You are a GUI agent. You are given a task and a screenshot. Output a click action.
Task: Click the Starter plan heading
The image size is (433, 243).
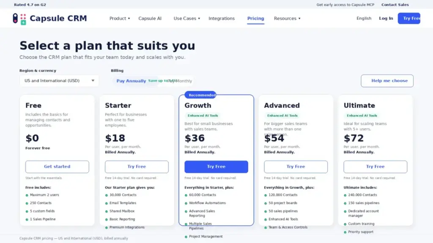tap(118, 105)
